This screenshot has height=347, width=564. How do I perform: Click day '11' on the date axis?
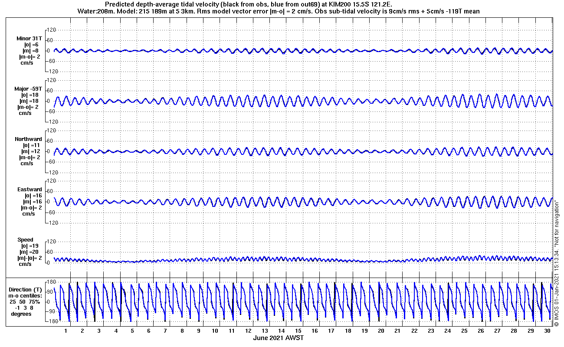[232, 331]
